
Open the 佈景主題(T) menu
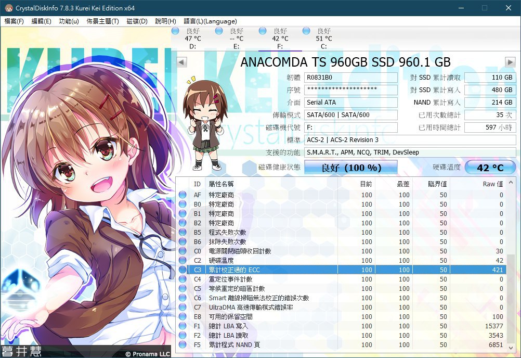point(102,21)
